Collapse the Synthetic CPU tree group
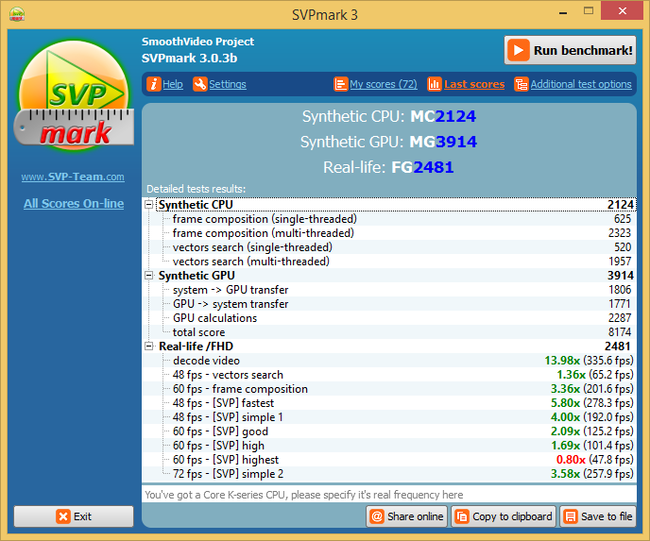This screenshot has width=650, height=541. 149,205
